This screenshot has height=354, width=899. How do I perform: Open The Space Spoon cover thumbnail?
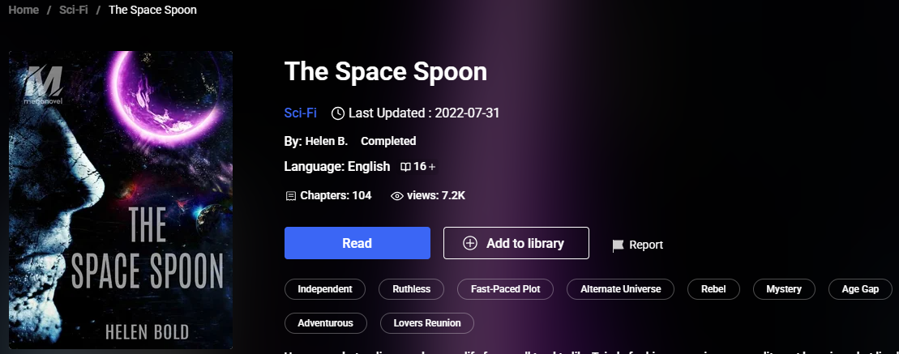pyautogui.click(x=121, y=200)
